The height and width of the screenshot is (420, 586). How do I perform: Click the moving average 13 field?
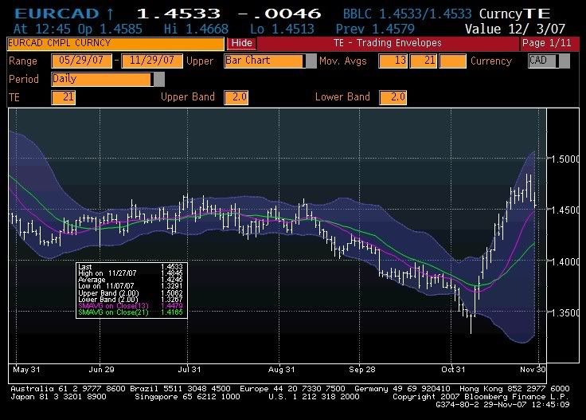pos(393,61)
